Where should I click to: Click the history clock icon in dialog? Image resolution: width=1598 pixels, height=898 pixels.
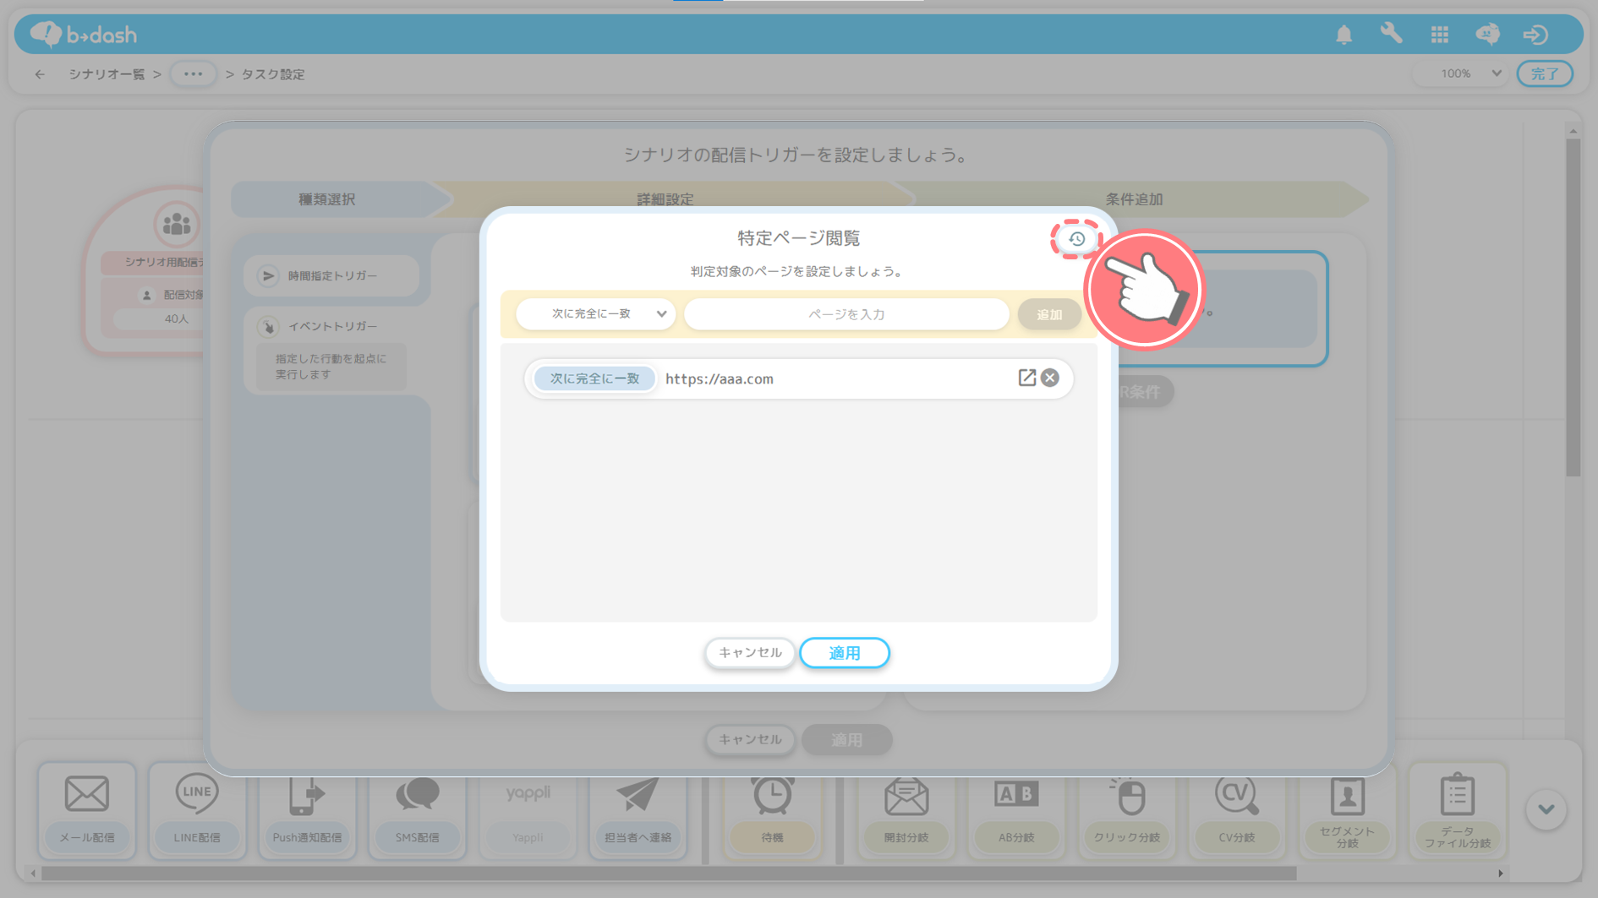click(1075, 239)
